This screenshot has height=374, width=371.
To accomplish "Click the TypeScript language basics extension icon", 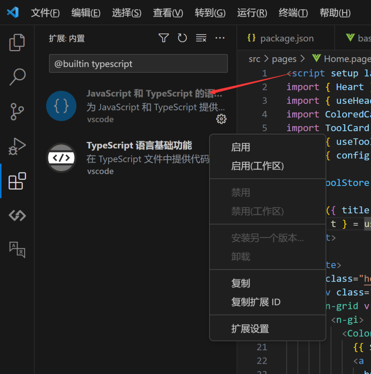I will (x=61, y=158).
